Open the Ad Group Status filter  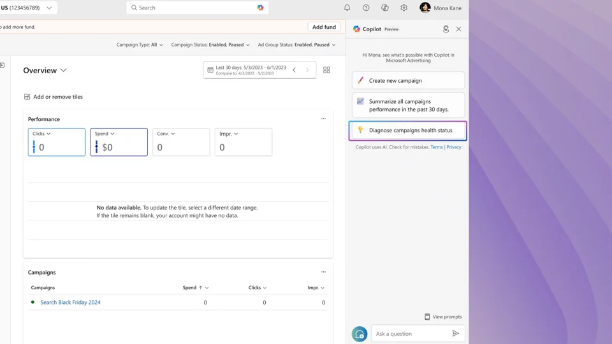pyautogui.click(x=296, y=45)
